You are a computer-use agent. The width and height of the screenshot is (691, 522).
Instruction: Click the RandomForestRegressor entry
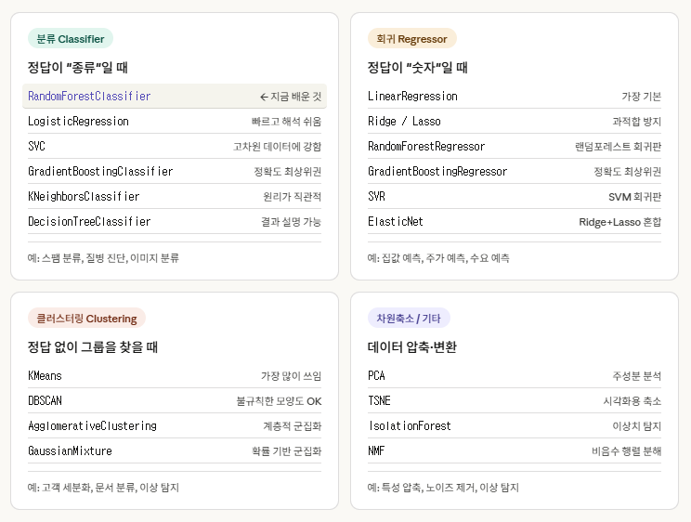click(x=426, y=147)
